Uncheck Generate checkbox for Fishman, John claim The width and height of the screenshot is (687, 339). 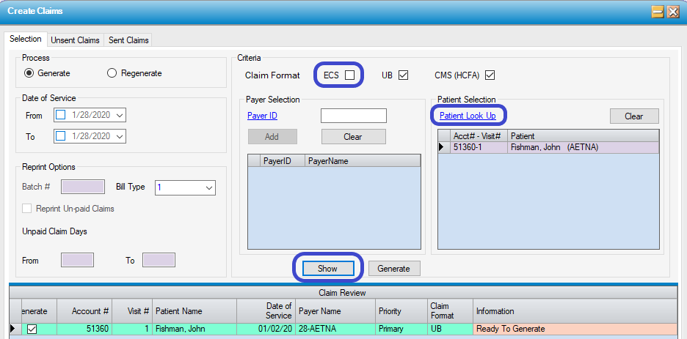pyautogui.click(x=32, y=329)
